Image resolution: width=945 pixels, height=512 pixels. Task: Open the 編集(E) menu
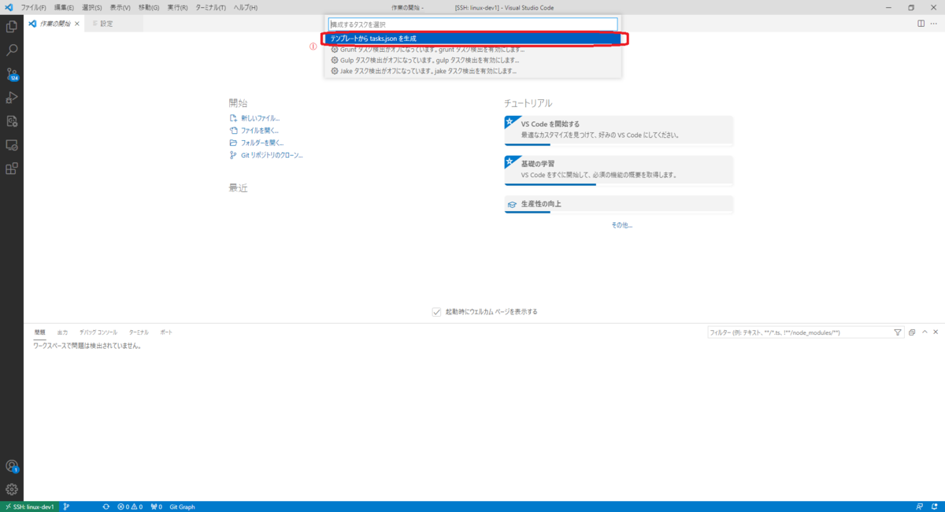pyautogui.click(x=65, y=7)
